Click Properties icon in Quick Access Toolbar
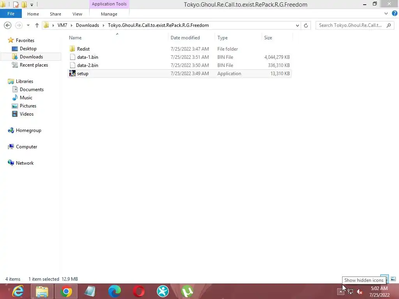 pos(16,4)
